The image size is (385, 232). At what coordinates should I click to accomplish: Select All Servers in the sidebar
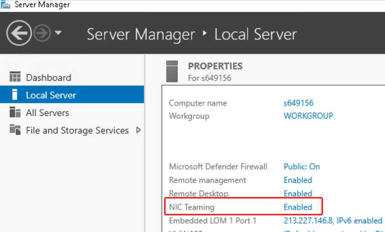47,113
